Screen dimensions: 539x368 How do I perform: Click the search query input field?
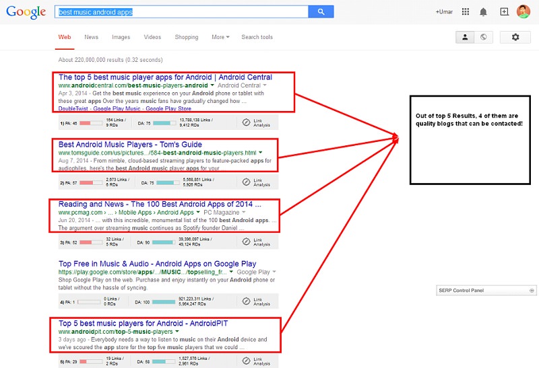tap(181, 12)
